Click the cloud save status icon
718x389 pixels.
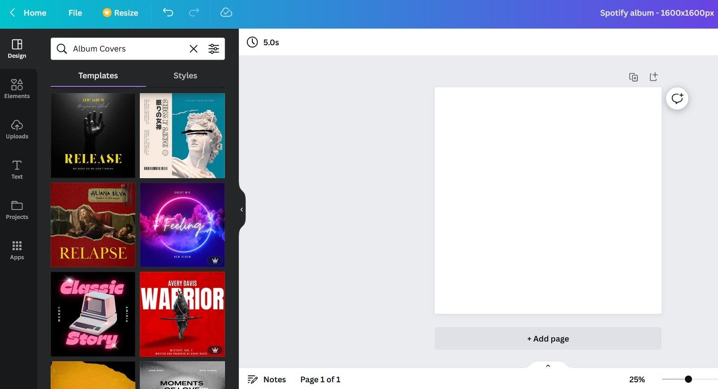point(226,13)
